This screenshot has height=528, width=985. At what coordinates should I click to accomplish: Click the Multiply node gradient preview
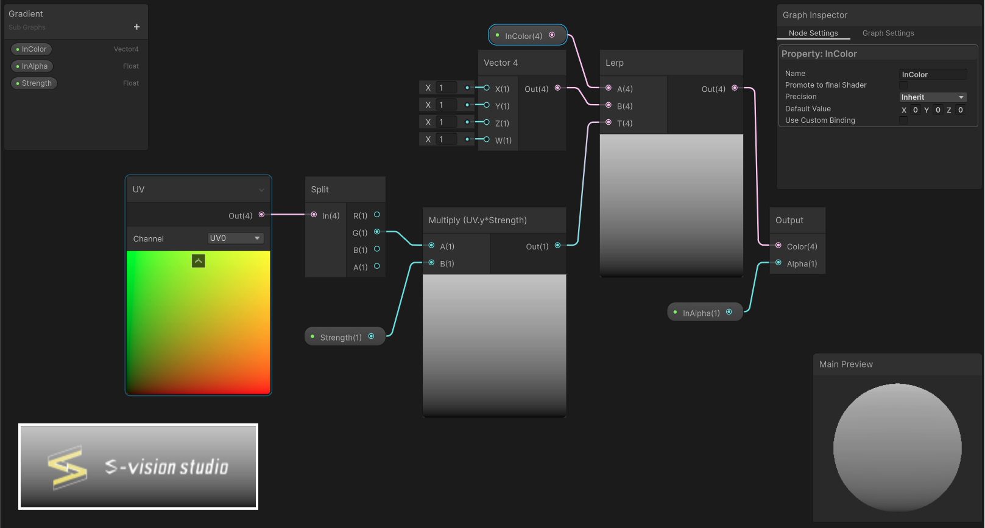coord(495,346)
